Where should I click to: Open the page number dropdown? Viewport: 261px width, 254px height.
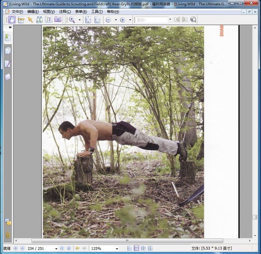coord(56,249)
